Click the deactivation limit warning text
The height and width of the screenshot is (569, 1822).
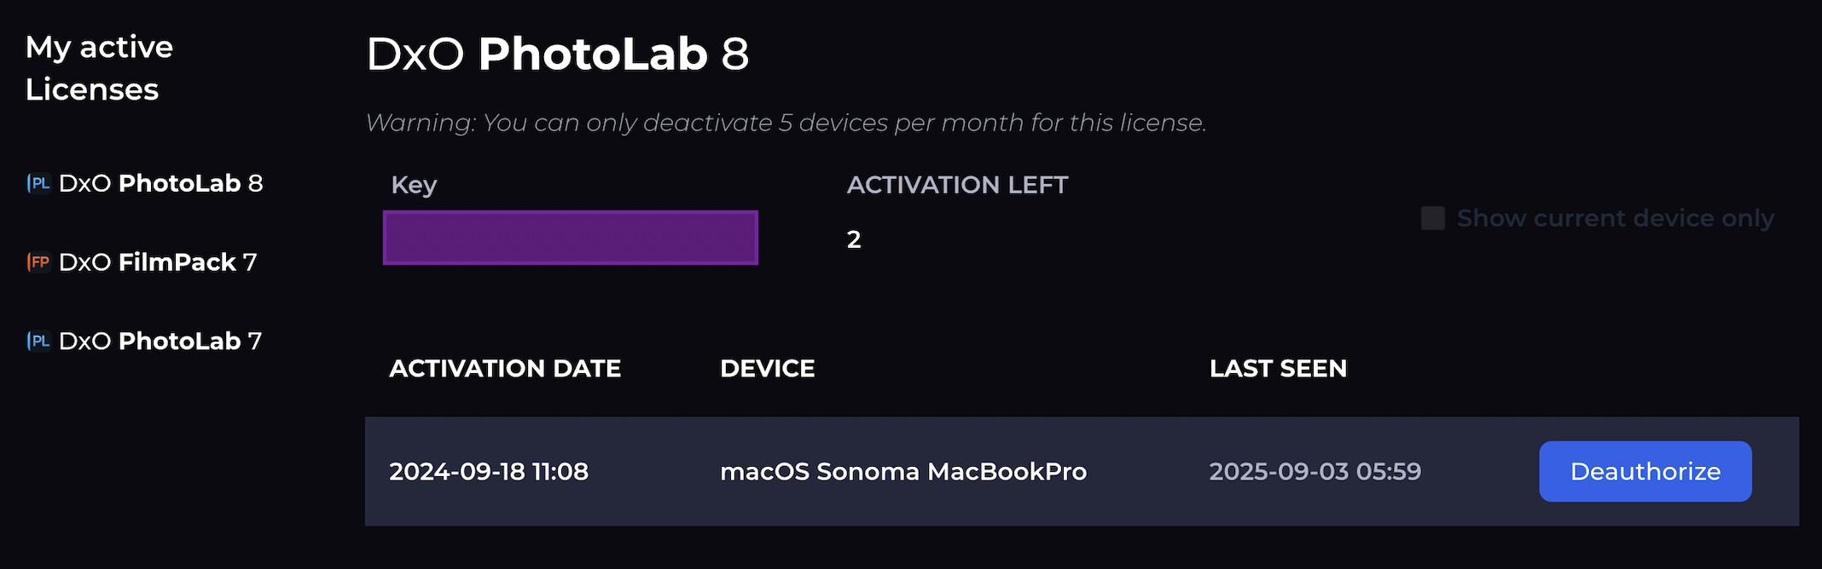coord(786,123)
